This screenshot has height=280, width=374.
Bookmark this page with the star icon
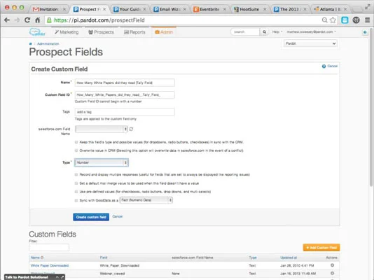[x=333, y=20]
